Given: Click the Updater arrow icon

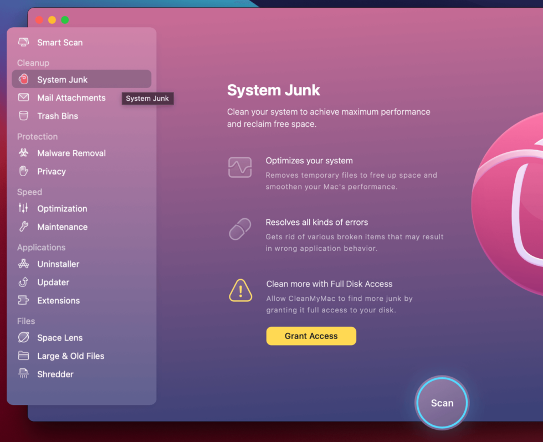Looking at the screenshot, I should [x=23, y=282].
